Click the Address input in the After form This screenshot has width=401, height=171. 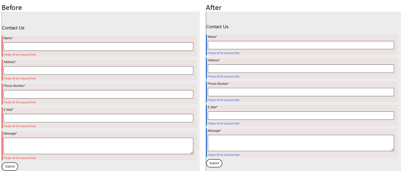pyautogui.click(x=301, y=69)
